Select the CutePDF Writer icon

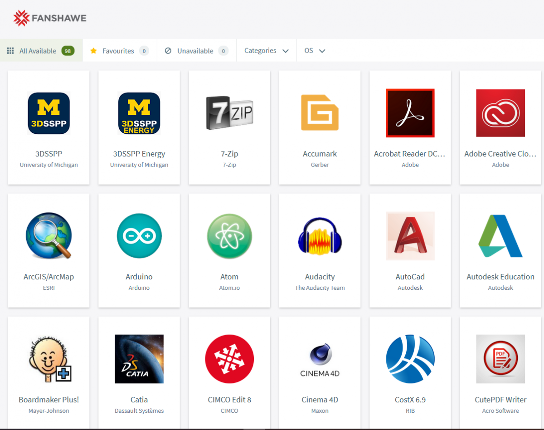click(500, 359)
